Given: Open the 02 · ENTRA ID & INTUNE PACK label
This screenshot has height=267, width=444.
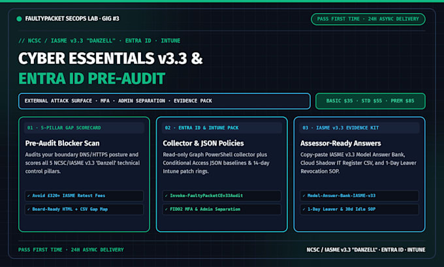Looking at the screenshot, I should pyautogui.click(x=222, y=128).
